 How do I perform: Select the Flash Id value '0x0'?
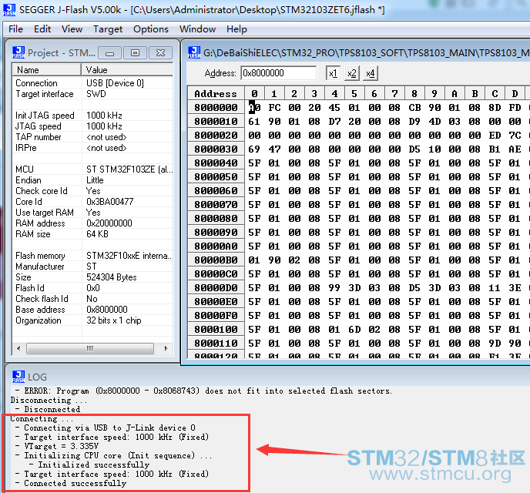[x=93, y=288]
